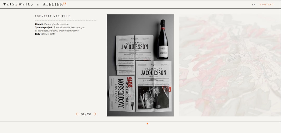
Task: Click the folded Jacquesson newspaper at top left
Action: tap(125, 48)
